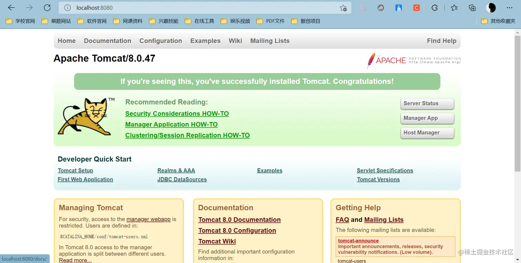Open the tomcat-users mailing list link
The height and width of the screenshot is (263, 521).
pyautogui.click(x=352, y=261)
